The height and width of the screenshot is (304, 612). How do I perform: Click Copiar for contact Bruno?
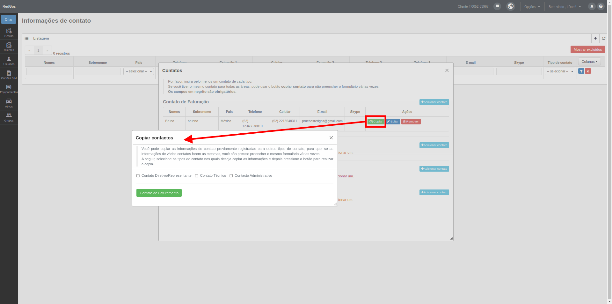coord(376,122)
